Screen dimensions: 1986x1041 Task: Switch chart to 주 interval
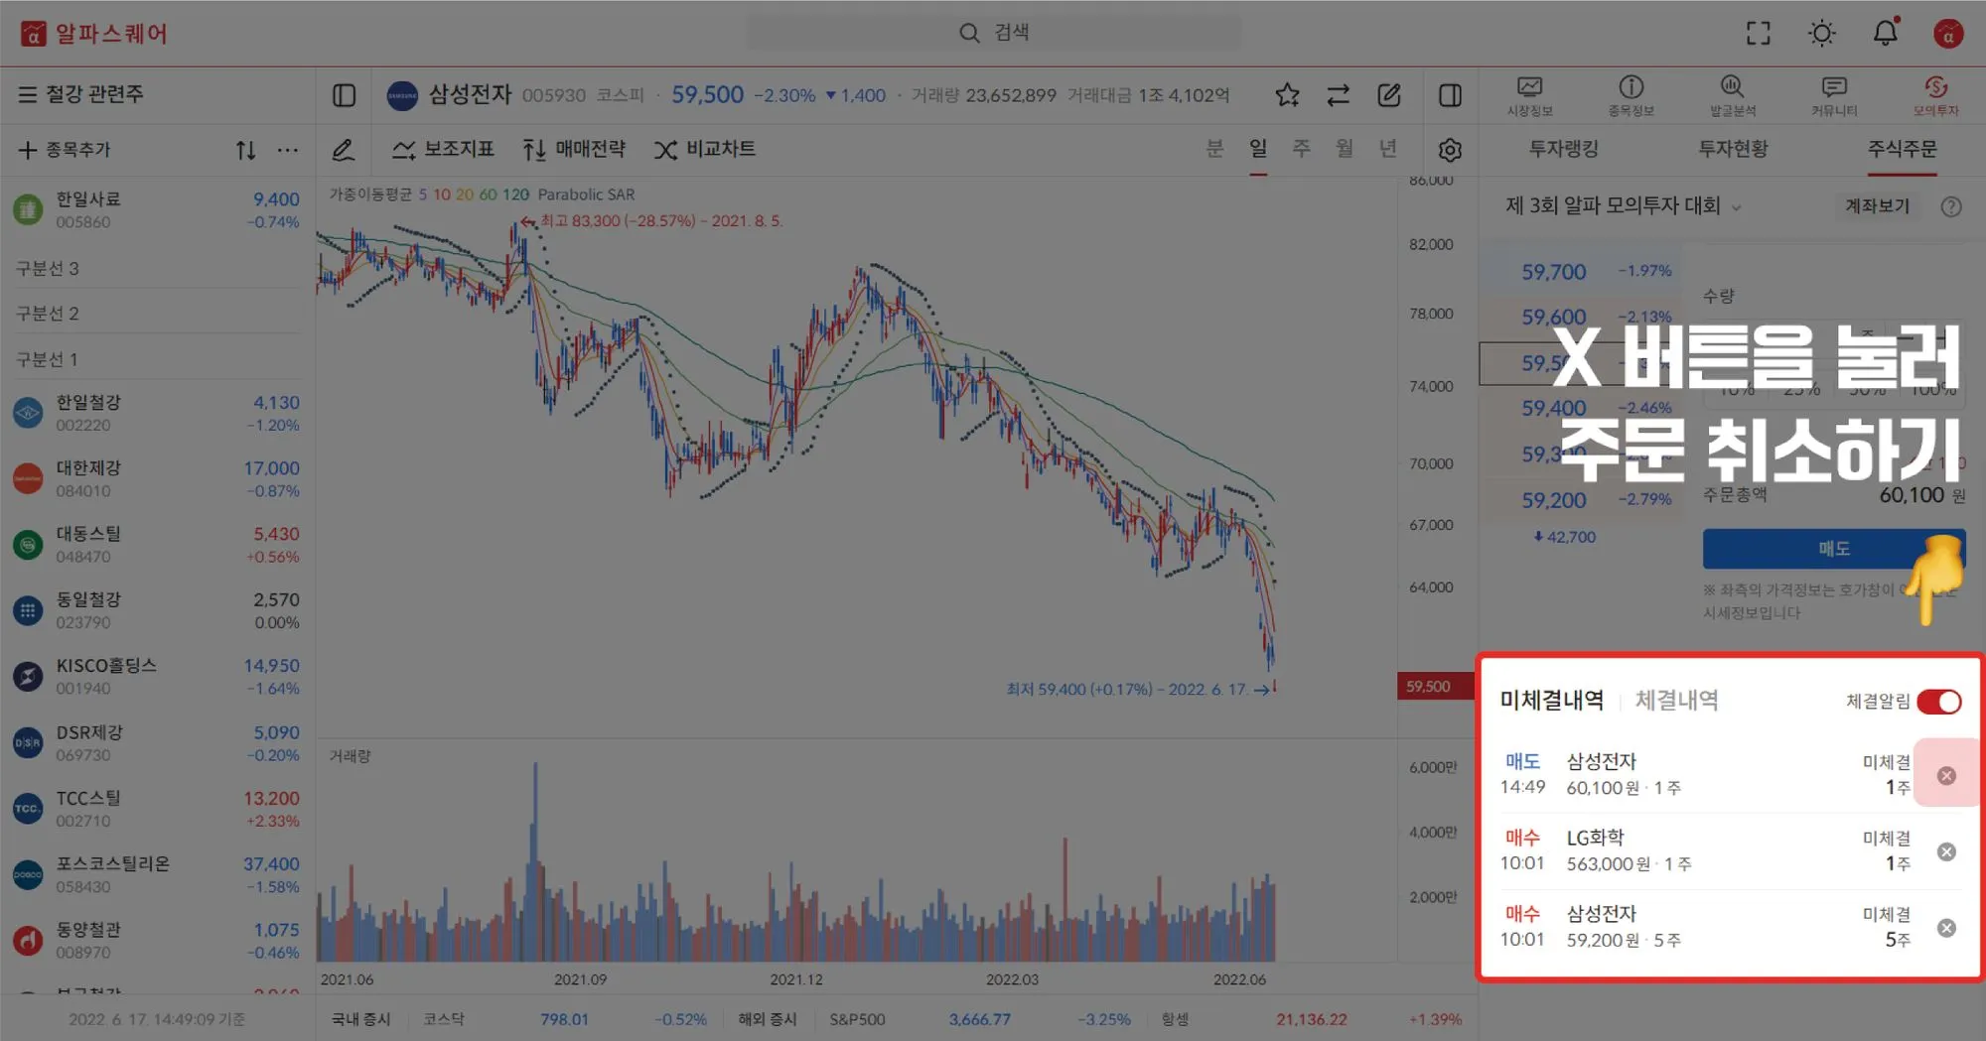[1301, 149]
